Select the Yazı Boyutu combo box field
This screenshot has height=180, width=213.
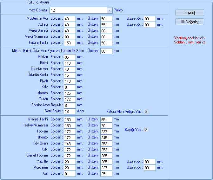point(81,10)
